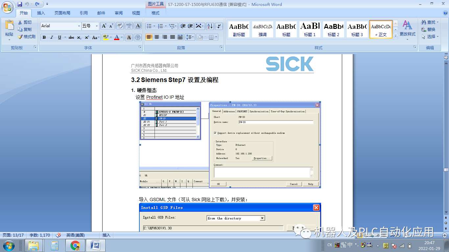The width and height of the screenshot is (449, 252).
Task: Expand the Styles gallery more arrow
Action: point(395,35)
